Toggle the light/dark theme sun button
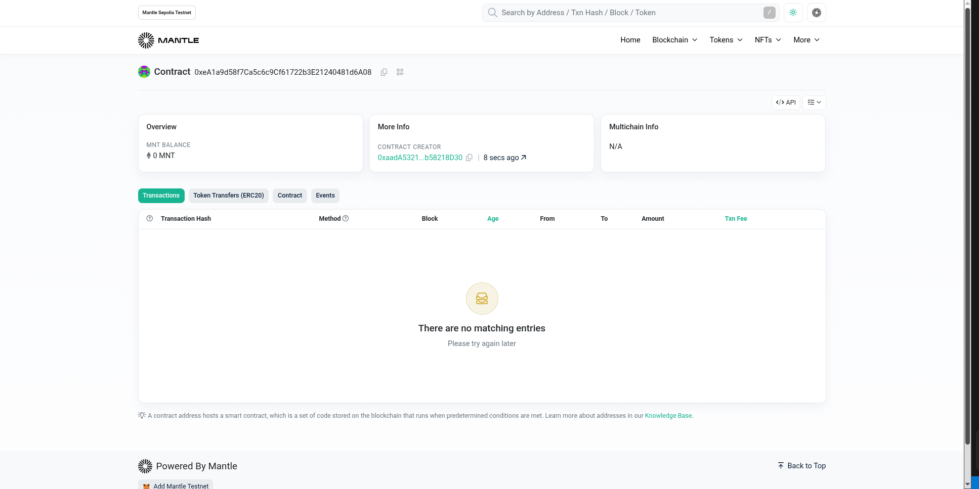 pyautogui.click(x=793, y=13)
